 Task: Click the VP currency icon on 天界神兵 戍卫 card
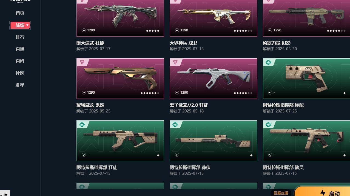pyautogui.click(x=177, y=30)
